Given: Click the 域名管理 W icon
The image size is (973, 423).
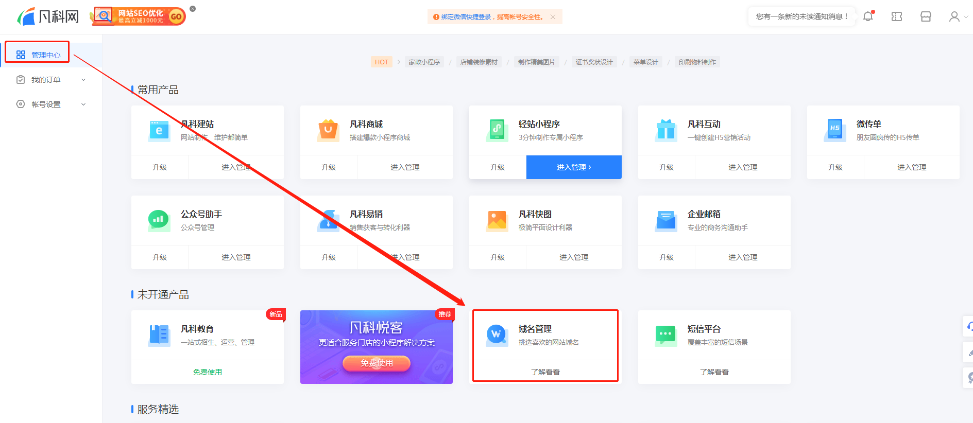Looking at the screenshot, I should [497, 336].
